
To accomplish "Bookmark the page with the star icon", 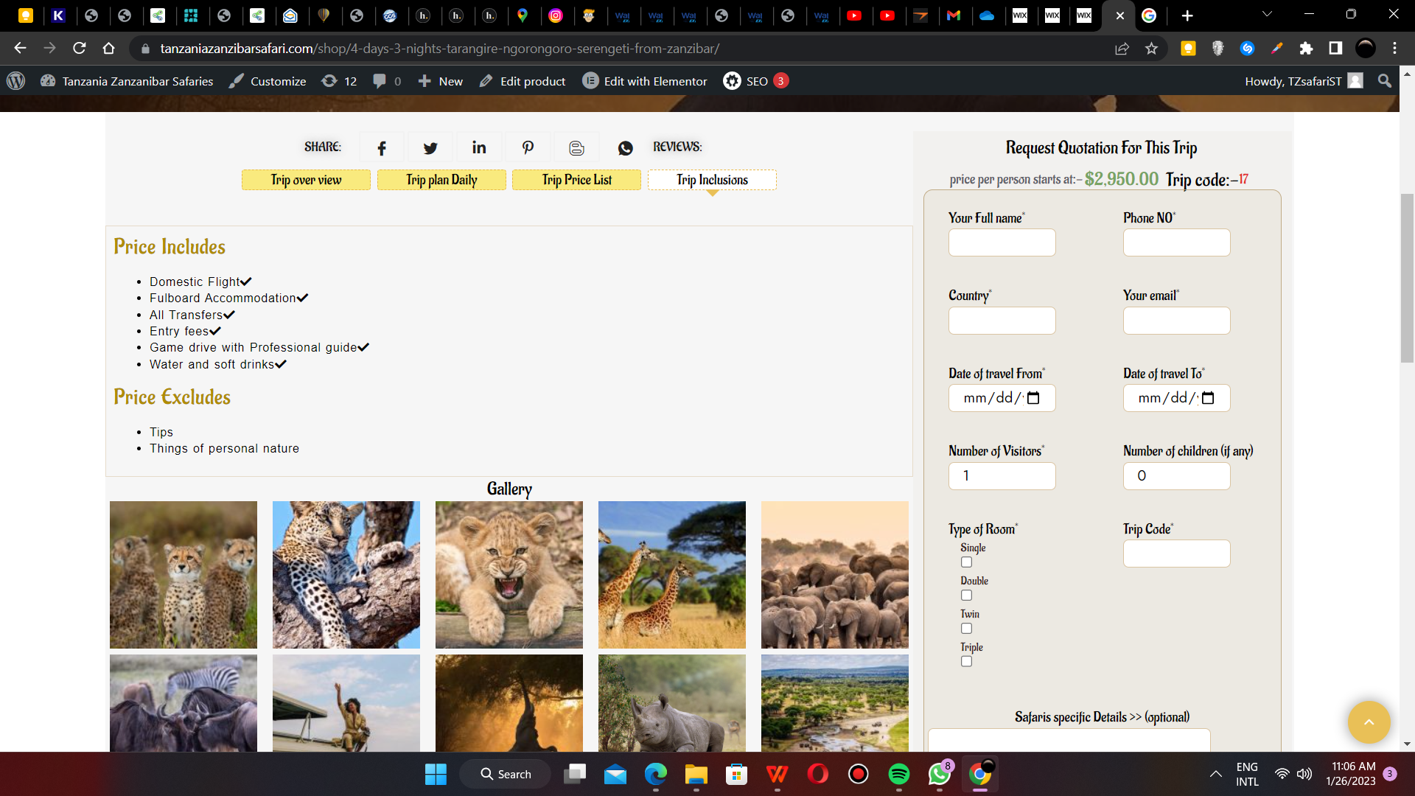I will (x=1151, y=49).
